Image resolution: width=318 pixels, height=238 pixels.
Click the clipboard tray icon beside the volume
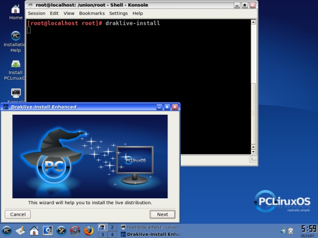[x=291, y=231]
